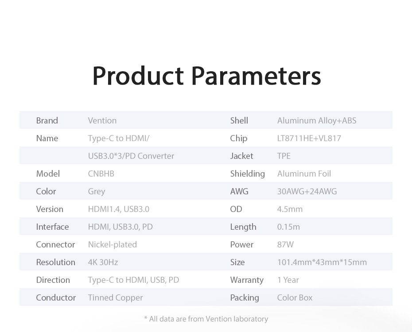The height and width of the screenshot is (332, 412).
Task: Click the AWG value "30AWG+24AWG"
Action: click(x=307, y=191)
